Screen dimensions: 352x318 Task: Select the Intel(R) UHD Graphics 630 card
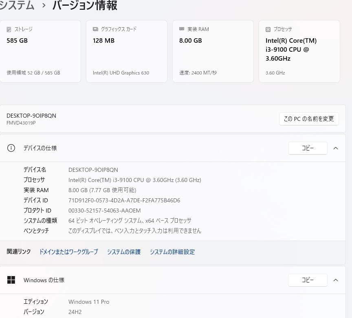(x=126, y=51)
